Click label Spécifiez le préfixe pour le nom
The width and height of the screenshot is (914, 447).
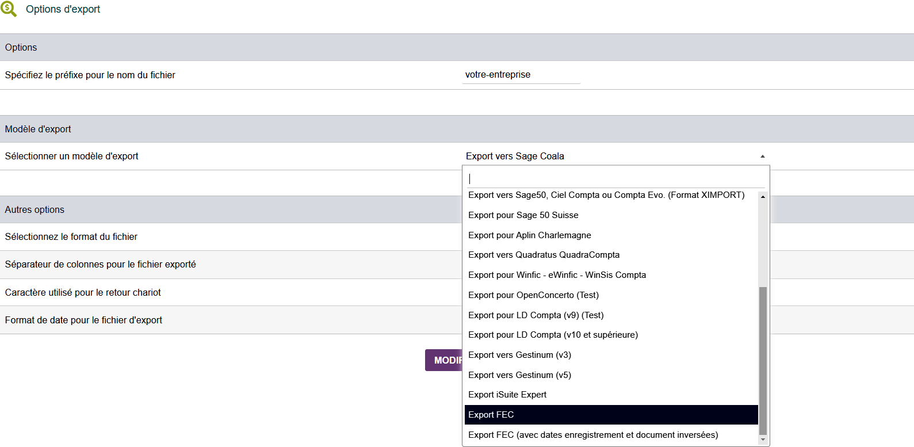(x=90, y=75)
